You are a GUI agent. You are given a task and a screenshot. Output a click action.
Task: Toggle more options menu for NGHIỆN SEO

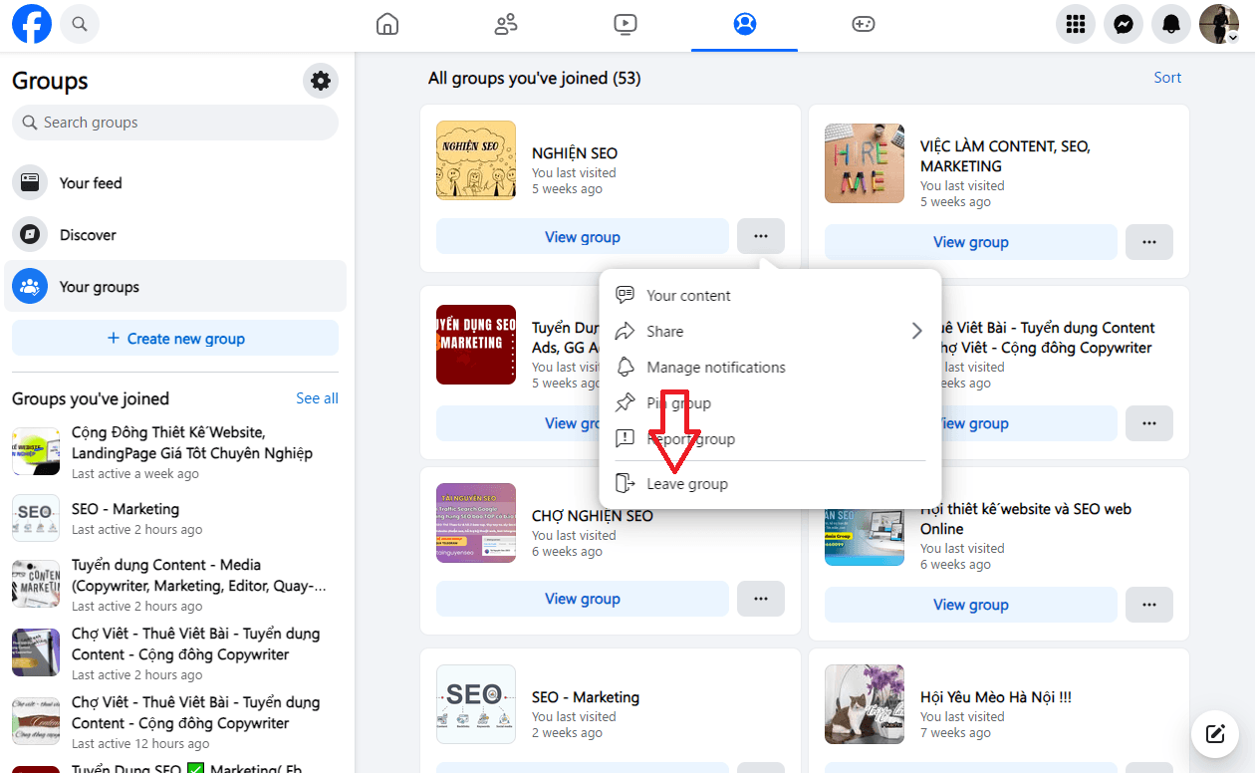click(761, 237)
